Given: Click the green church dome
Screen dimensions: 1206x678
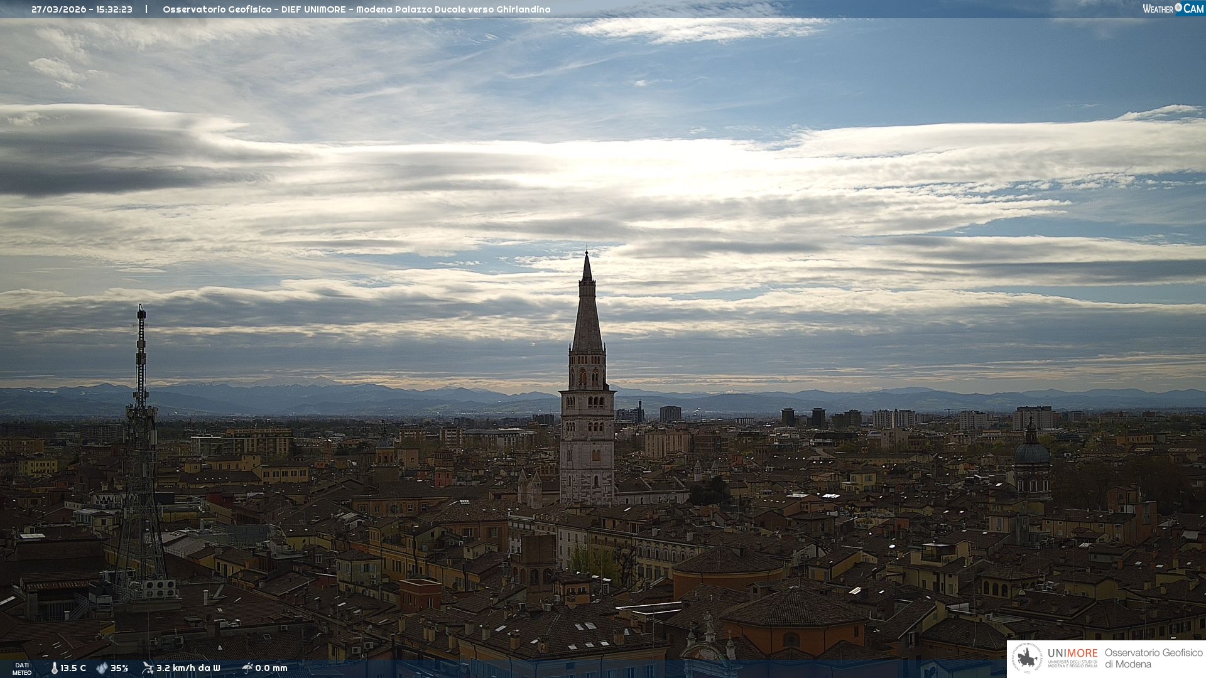Looking at the screenshot, I should (x=1031, y=453).
